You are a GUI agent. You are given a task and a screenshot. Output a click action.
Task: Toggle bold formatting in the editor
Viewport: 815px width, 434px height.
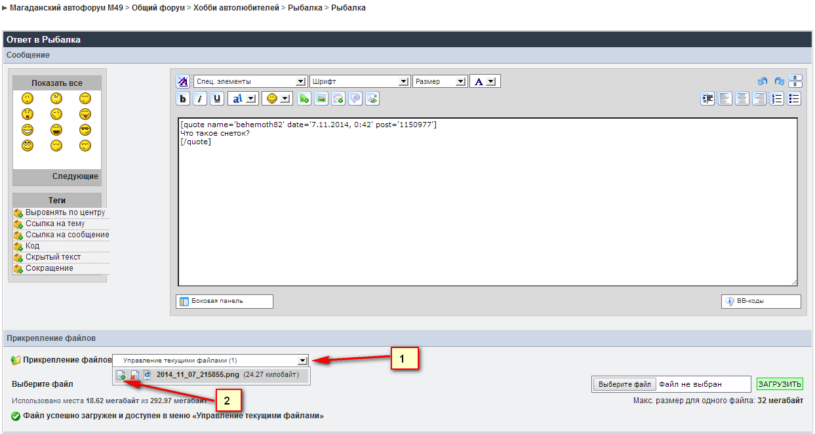pos(183,99)
